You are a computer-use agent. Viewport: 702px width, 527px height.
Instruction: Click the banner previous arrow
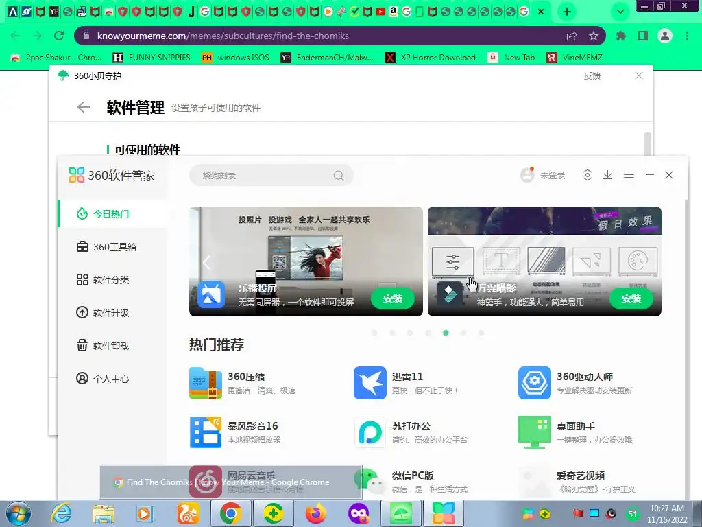(206, 262)
